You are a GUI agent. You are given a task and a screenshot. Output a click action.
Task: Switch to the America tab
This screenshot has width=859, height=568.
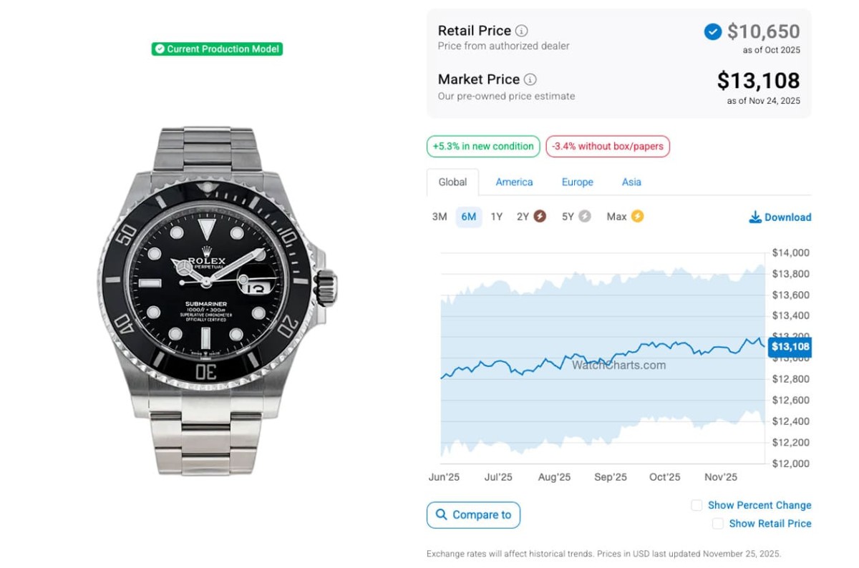click(x=514, y=182)
